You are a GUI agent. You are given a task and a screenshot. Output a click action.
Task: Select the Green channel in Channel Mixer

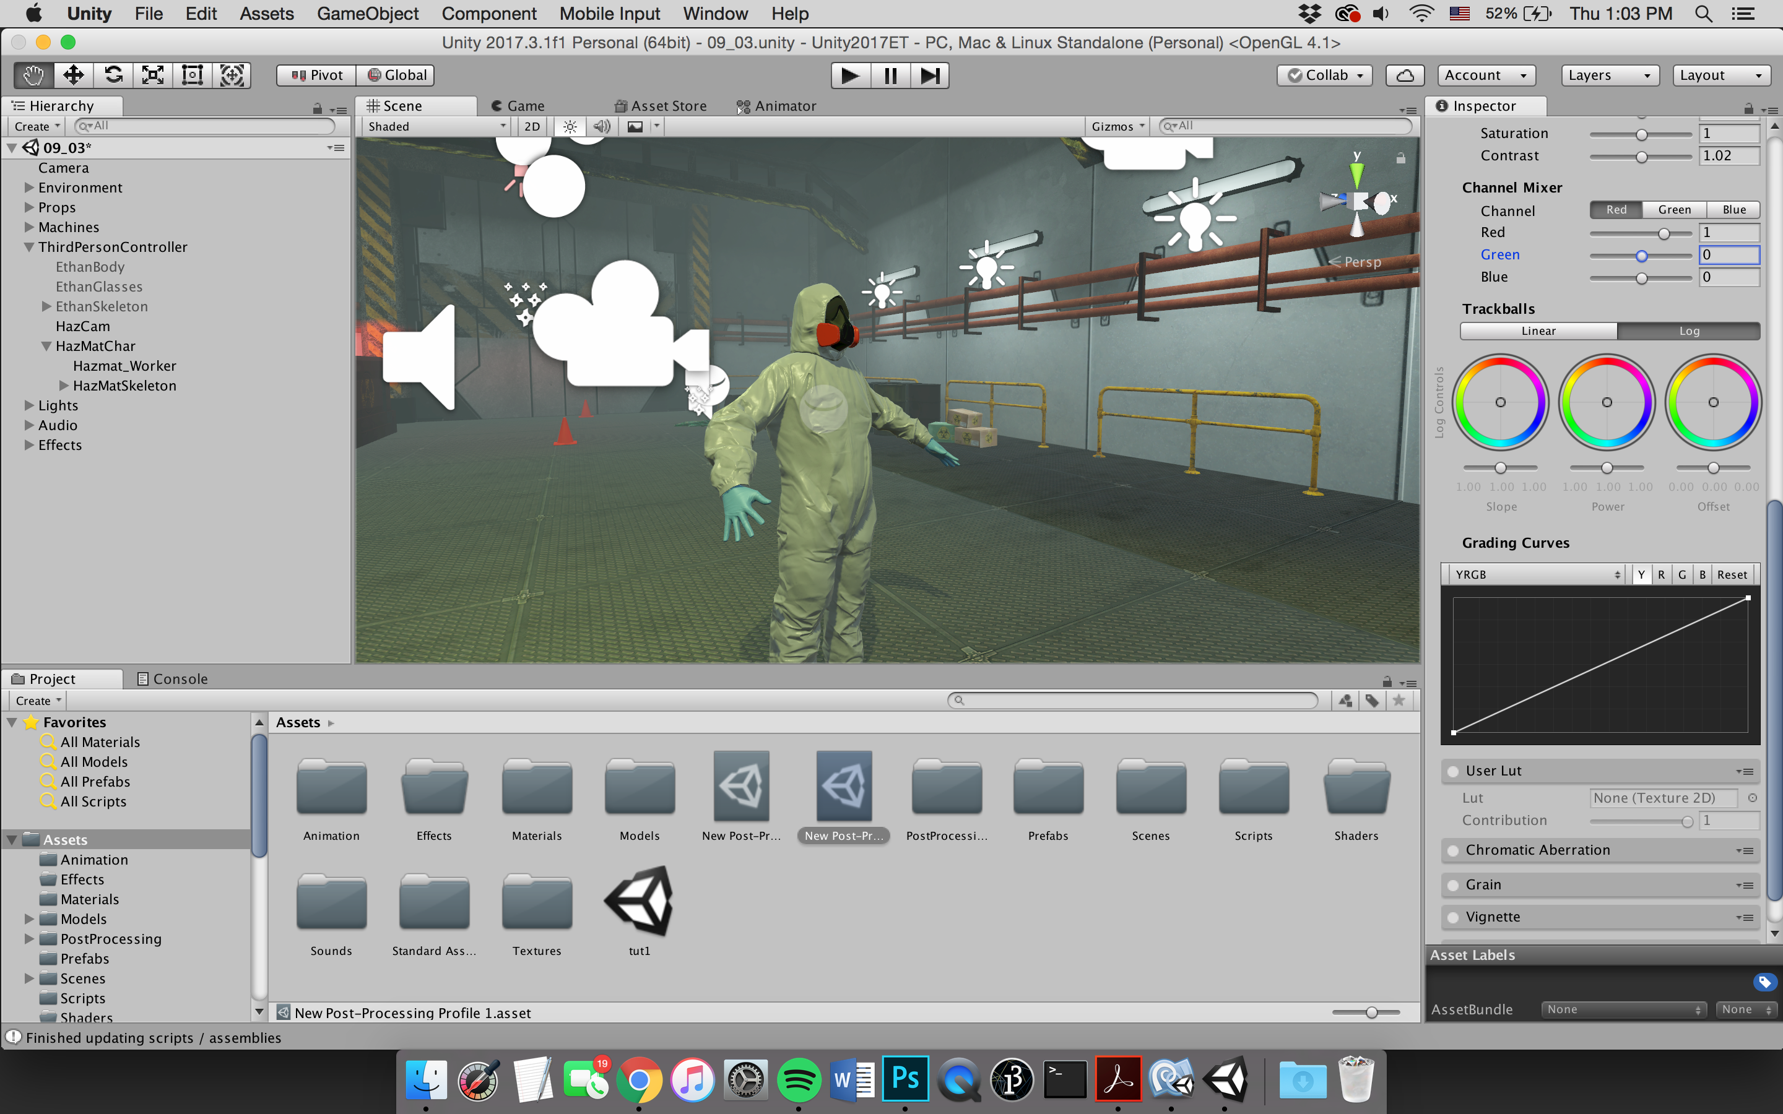[1674, 210]
